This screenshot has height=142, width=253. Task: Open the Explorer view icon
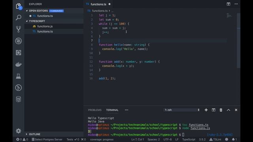pyautogui.click(x=19, y=6)
